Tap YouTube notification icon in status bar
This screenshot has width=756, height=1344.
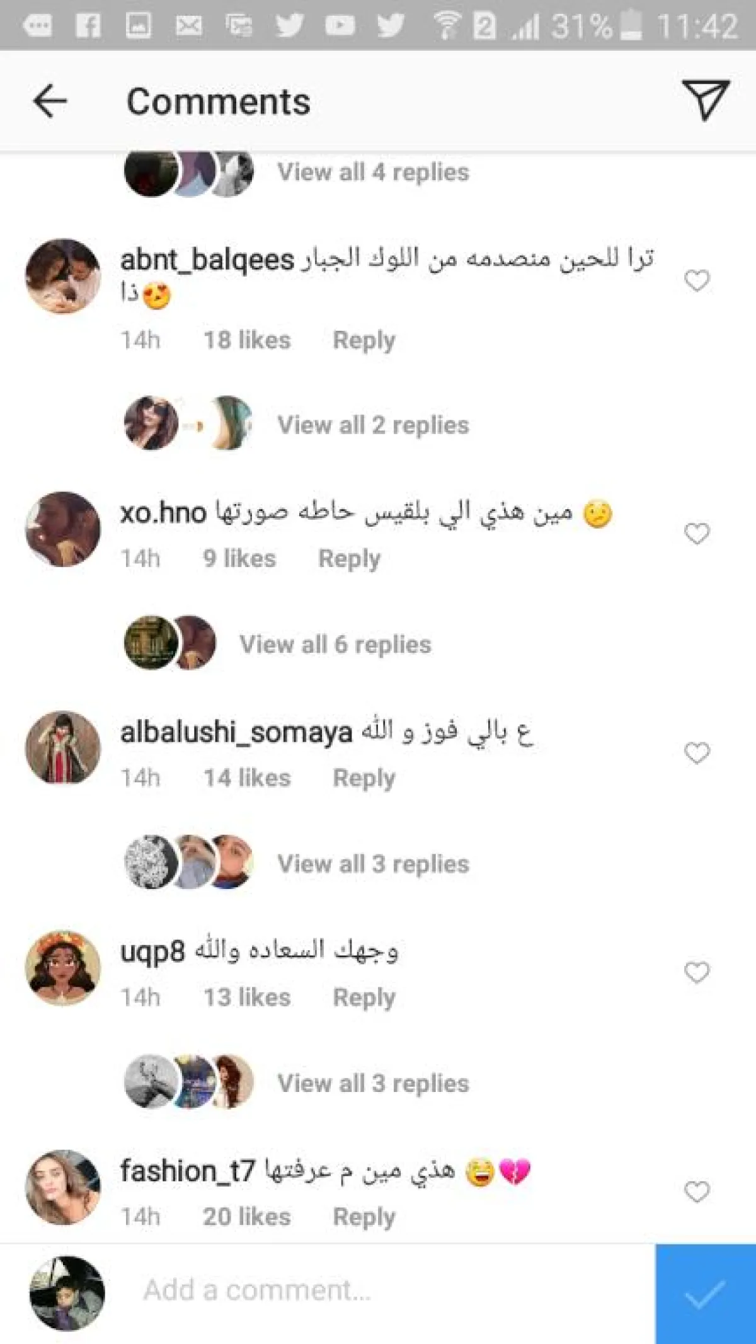(340, 25)
